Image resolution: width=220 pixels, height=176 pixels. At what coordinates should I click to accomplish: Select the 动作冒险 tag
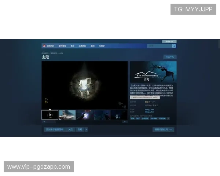[154, 118]
